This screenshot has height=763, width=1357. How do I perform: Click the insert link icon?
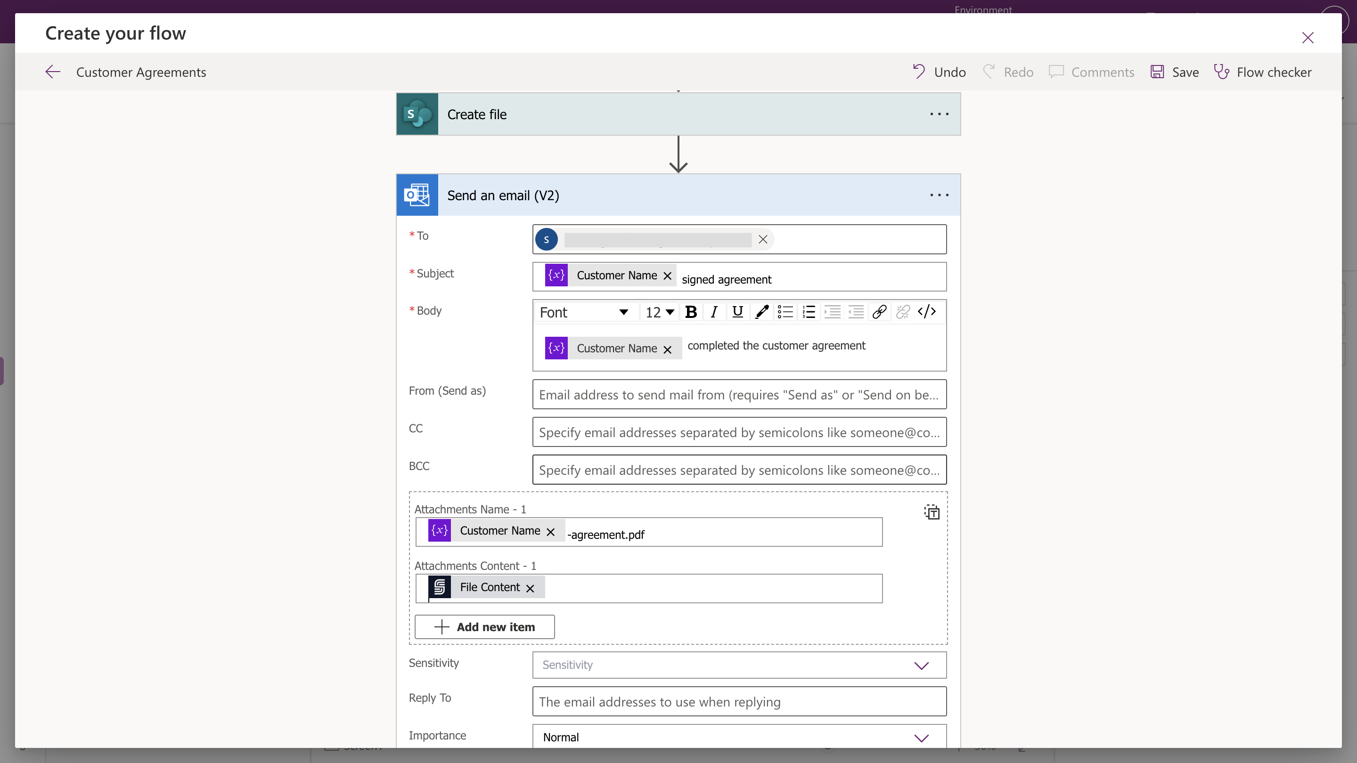tap(879, 312)
